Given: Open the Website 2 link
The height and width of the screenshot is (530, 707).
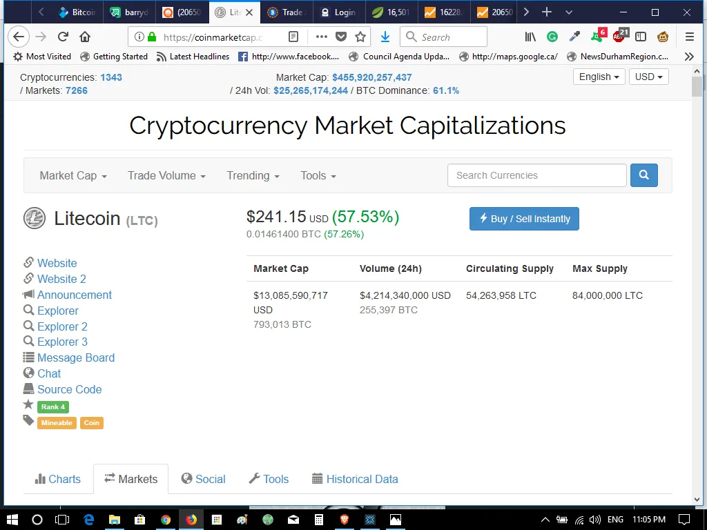Looking at the screenshot, I should (x=61, y=279).
